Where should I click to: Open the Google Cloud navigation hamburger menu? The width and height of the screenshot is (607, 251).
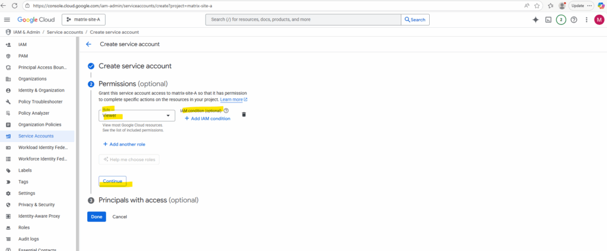point(7,20)
